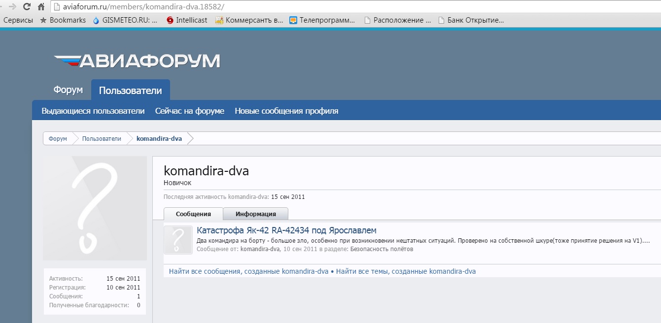Viewport: 661px width, 323px height.
Task: Click the АВИАФОРУМ site logo
Action: click(137, 61)
